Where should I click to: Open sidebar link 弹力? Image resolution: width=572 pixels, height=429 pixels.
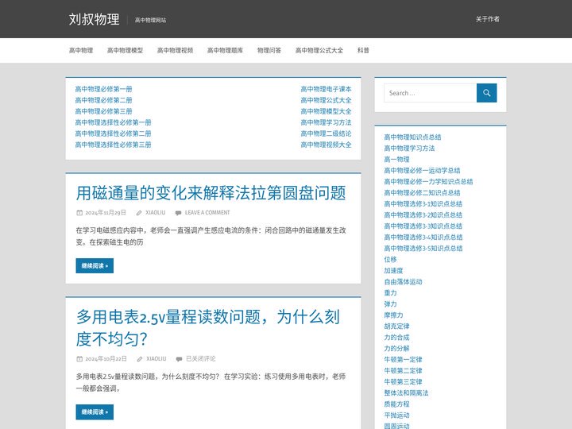coord(390,303)
